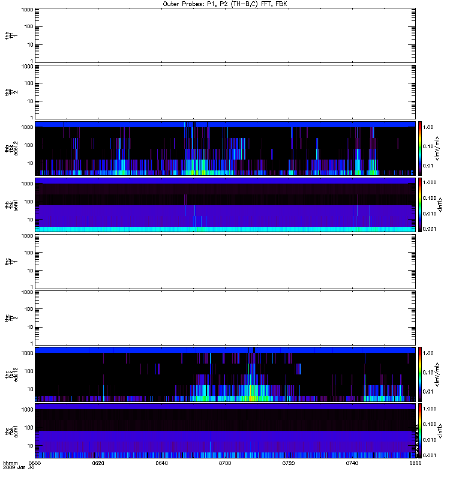Image resolution: width=450 pixels, height=480 pixels.
Task: Click the 0740 time axis label
Action: [352, 463]
